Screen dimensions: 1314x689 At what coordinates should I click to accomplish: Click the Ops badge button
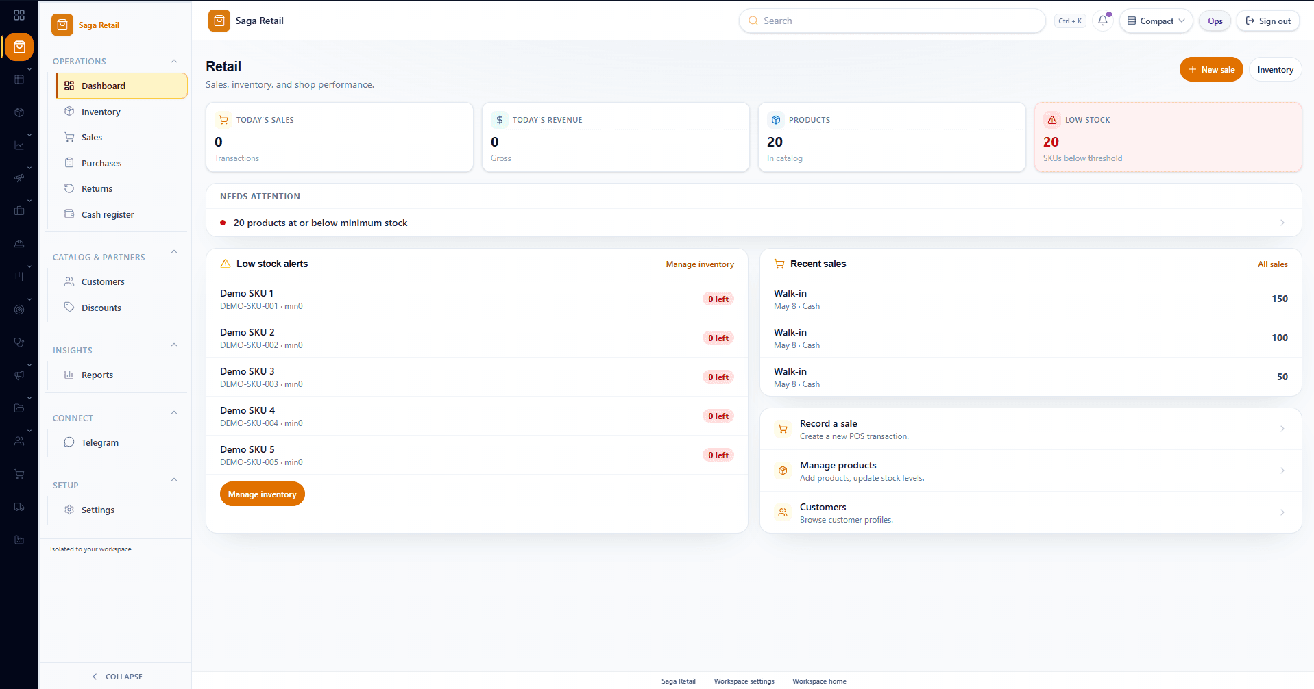(1215, 21)
